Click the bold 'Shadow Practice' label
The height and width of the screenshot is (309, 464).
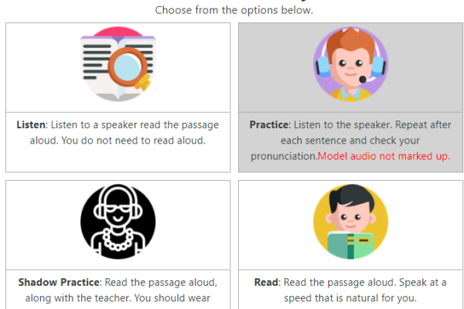(59, 283)
